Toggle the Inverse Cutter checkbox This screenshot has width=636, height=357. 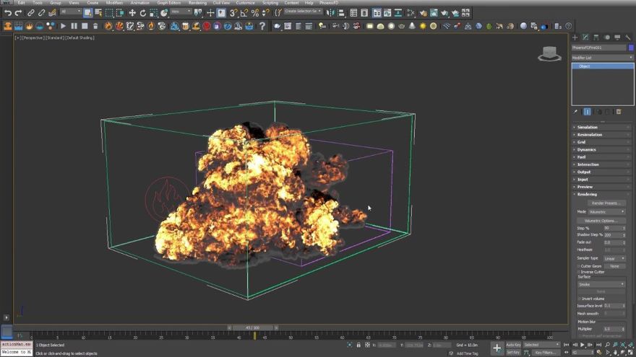(x=580, y=272)
